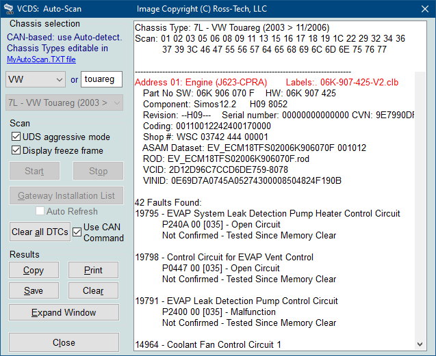The height and width of the screenshot is (356, 436).
Task: Click fault '19798 - Control Circuit for EVAP Vent' line
Action: [x=224, y=257]
